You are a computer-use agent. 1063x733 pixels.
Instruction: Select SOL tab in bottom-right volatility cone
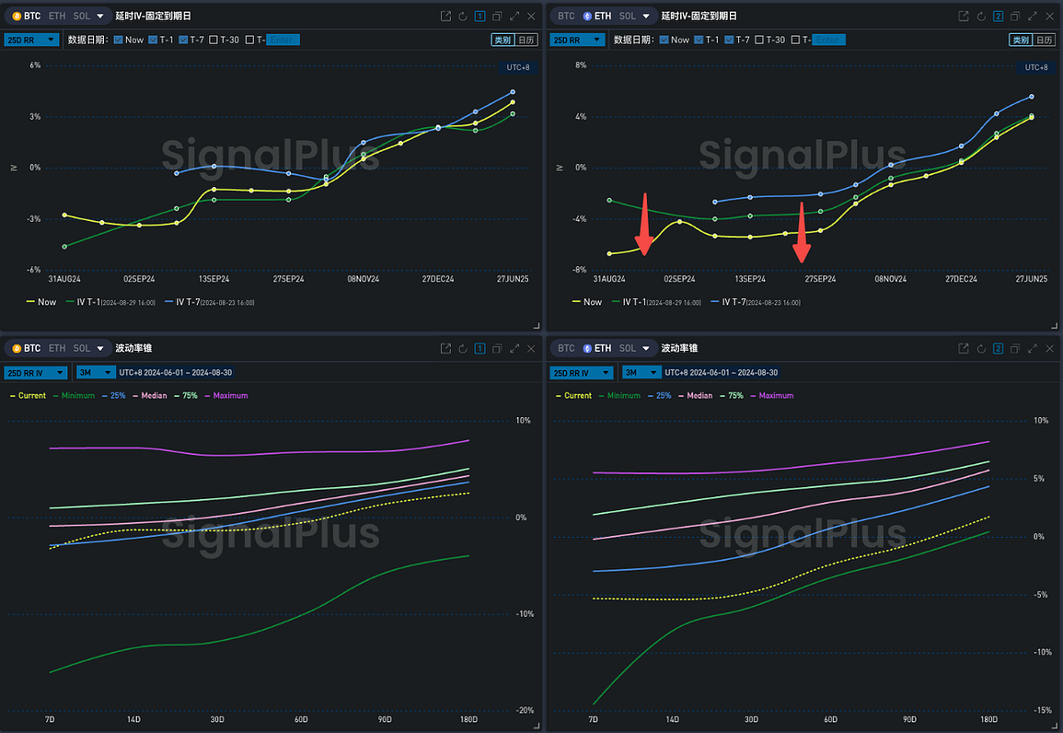pos(628,349)
